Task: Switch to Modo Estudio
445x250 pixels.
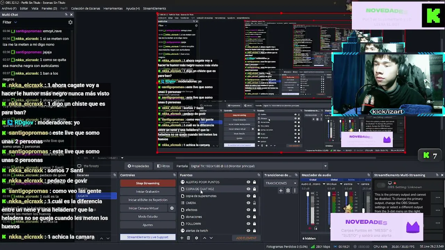Action: click(x=148, y=217)
